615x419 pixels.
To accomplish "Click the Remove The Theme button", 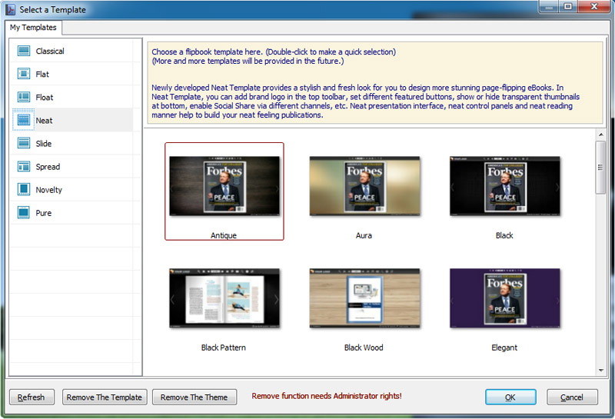I will click(194, 397).
